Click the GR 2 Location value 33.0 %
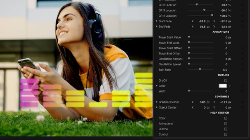The height and width of the screenshot is (140, 250). pos(226,5)
